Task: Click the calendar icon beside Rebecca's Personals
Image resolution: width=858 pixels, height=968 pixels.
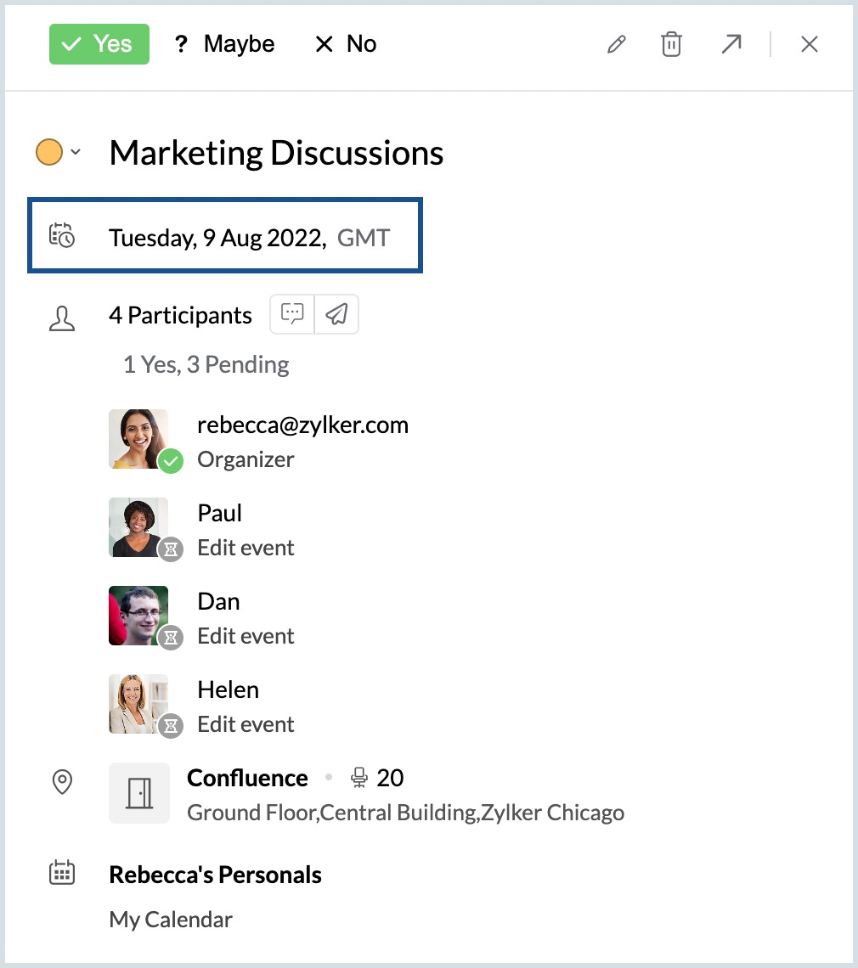Action: click(62, 873)
